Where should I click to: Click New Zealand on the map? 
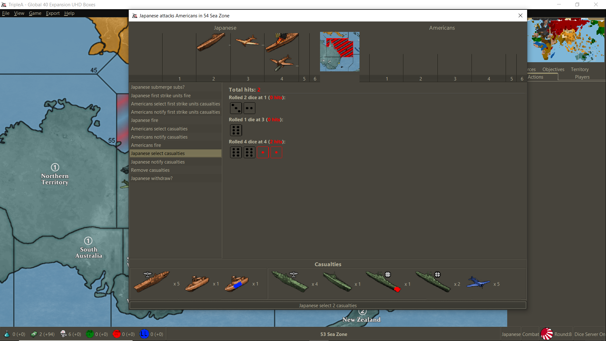tap(361, 320)
